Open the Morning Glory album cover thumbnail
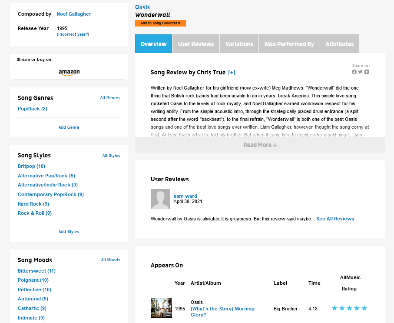Image resolution: width=394 pixels, height=323 pixels. click(x=161, y=308)
